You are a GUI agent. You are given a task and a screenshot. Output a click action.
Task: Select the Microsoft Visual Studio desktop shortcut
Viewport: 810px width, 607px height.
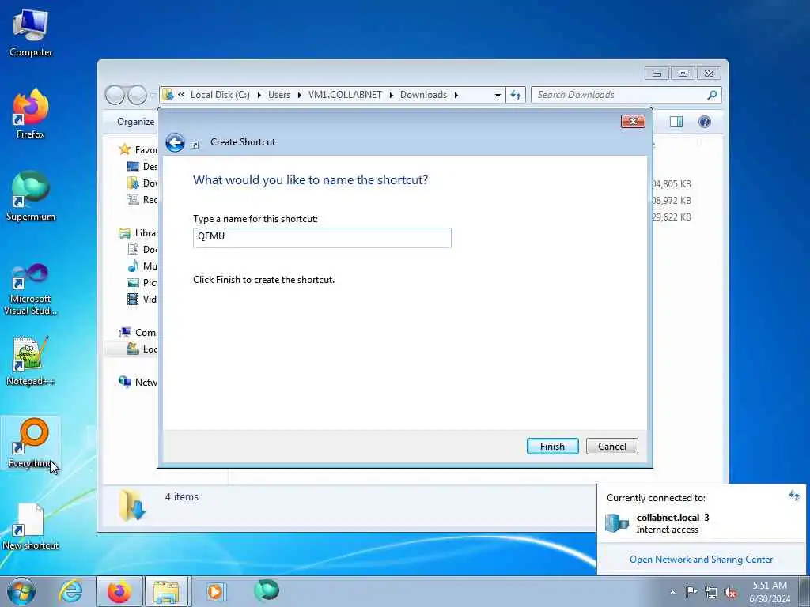click(x=31, y=289)
